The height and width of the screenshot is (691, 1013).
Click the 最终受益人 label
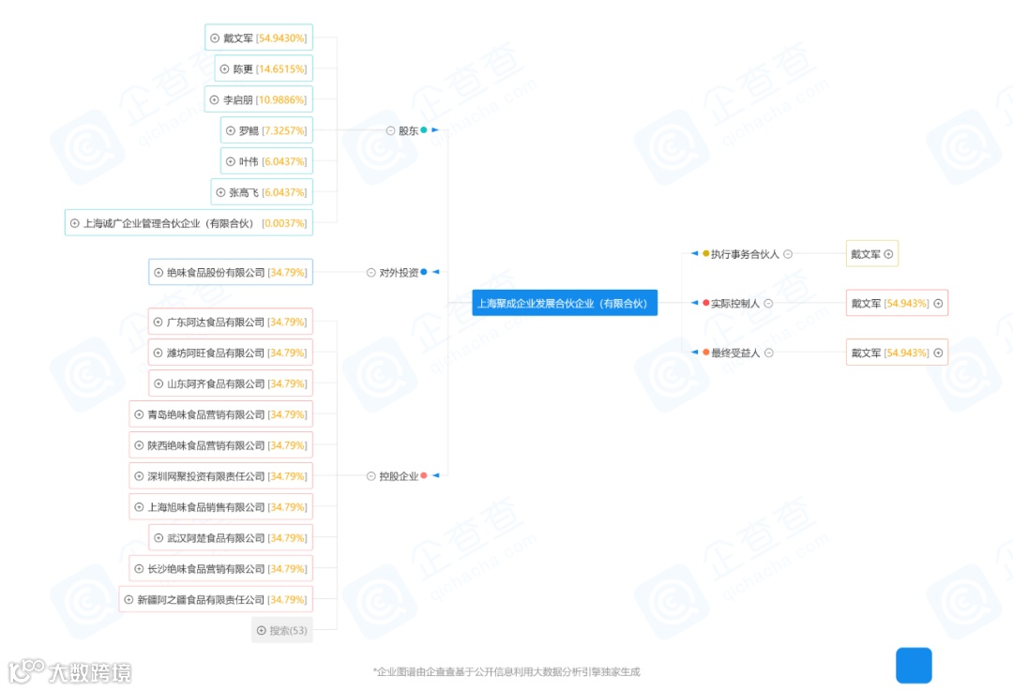pyautogui.click(x=736, y=353)
